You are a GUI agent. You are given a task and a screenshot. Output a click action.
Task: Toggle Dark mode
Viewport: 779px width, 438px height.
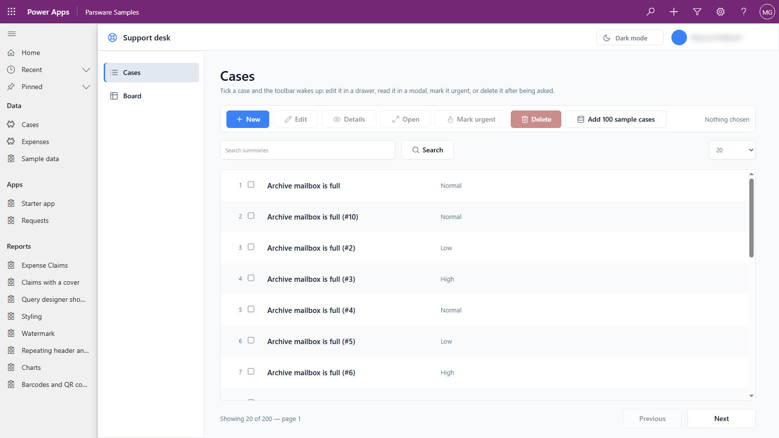630,37
